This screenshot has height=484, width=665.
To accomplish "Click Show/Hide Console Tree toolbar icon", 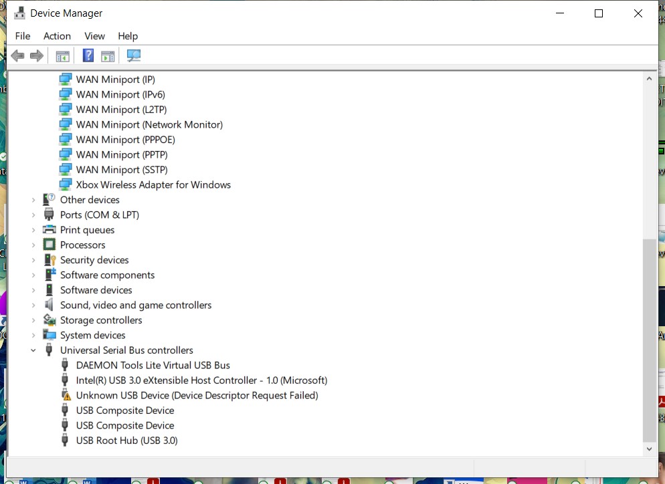I will (x=63, y=56).
